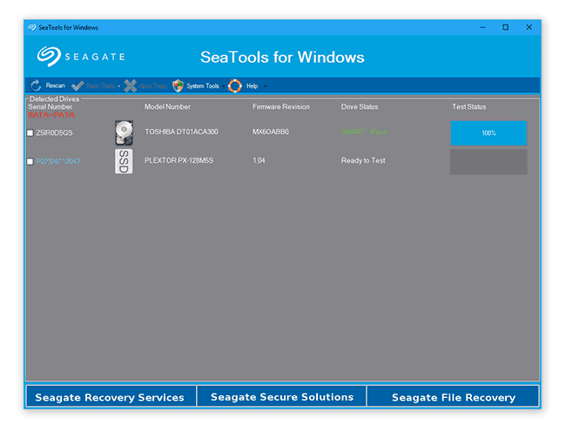This screenshot has height=425, width=566.
Task: Click PLEXTOR PX-128M5S model number
Action: coord(179,160)
